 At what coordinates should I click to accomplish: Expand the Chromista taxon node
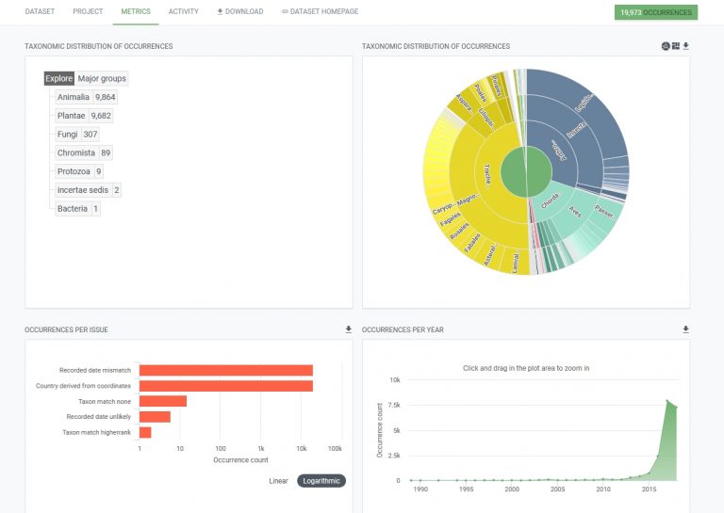76,152
